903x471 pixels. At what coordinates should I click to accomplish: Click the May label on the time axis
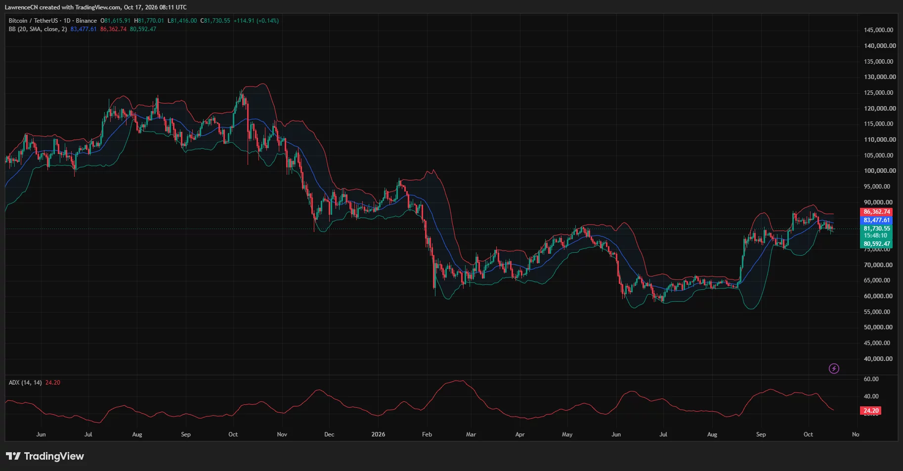click(567, 434)
